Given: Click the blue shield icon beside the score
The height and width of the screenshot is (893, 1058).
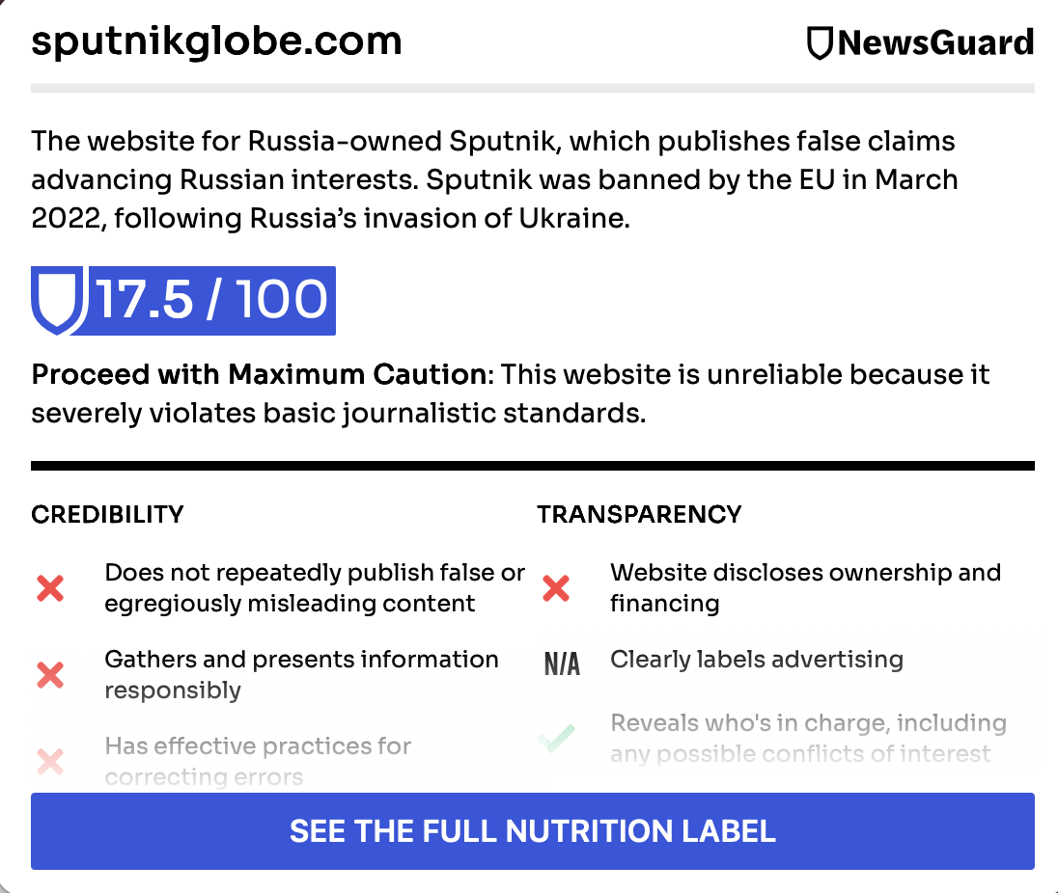Looking at the screenshot, I should 58,301.
